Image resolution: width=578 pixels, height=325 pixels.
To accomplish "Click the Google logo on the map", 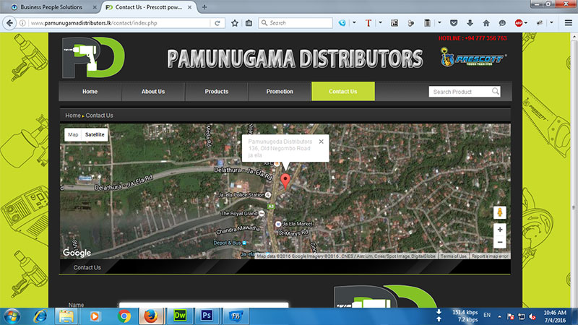I will click(x=77, y=253).
